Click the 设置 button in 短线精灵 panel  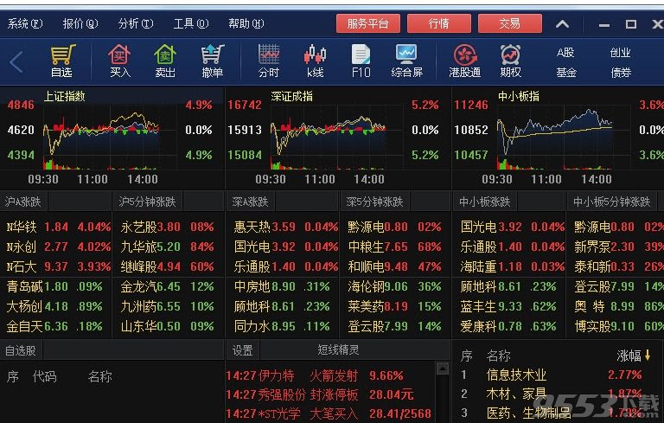point(243,350)
